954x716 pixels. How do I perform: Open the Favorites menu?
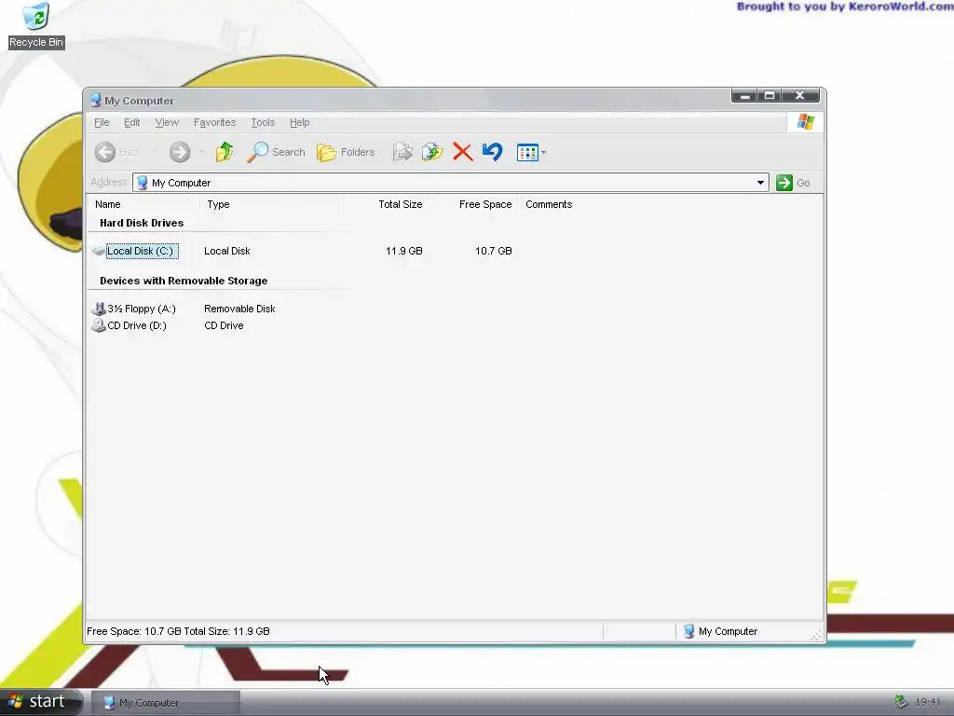pos(215,122)
